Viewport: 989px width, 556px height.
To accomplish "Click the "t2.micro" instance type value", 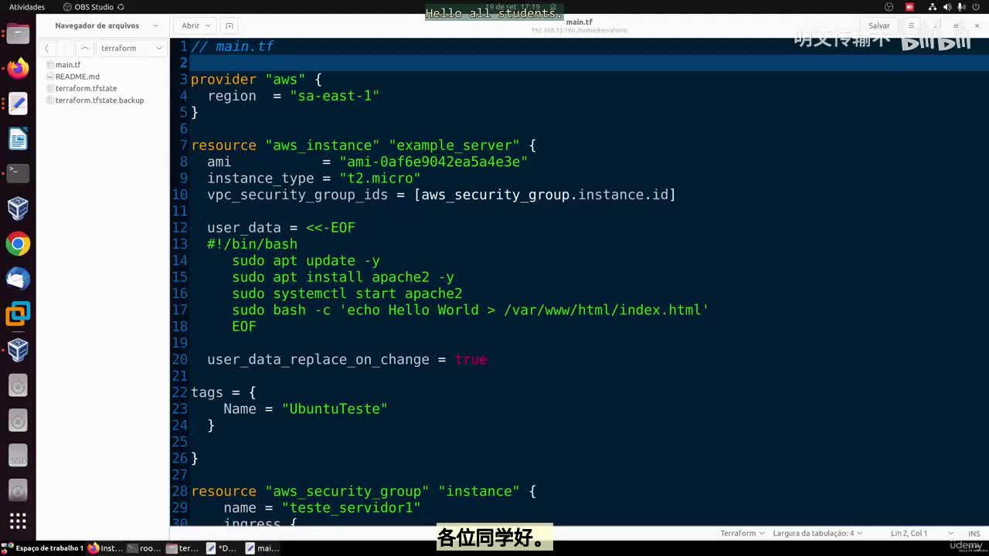I will [379, 178].
